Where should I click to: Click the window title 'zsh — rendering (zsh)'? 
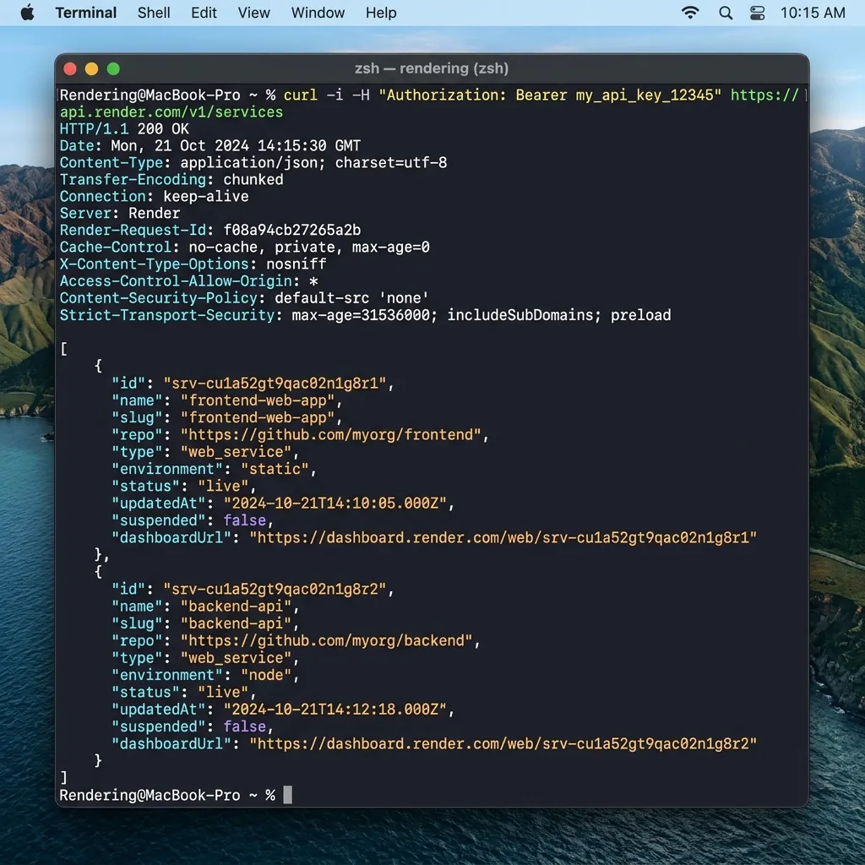pos(432,68)
